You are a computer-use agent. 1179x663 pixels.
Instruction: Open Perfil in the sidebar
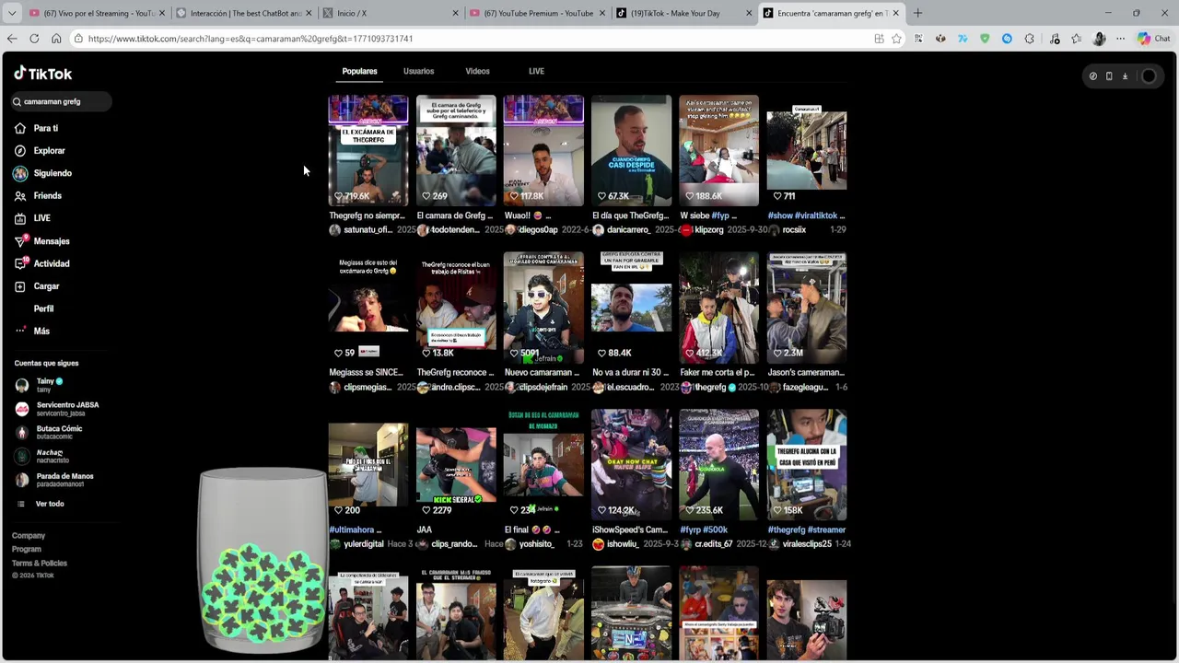(43, 308)
